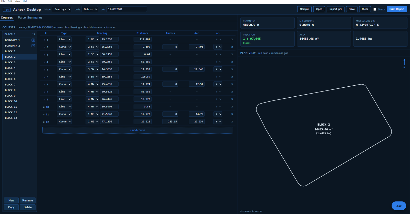Click the Area 14485.46 m² value
The image size is (410, 214).
pos(309,39)
